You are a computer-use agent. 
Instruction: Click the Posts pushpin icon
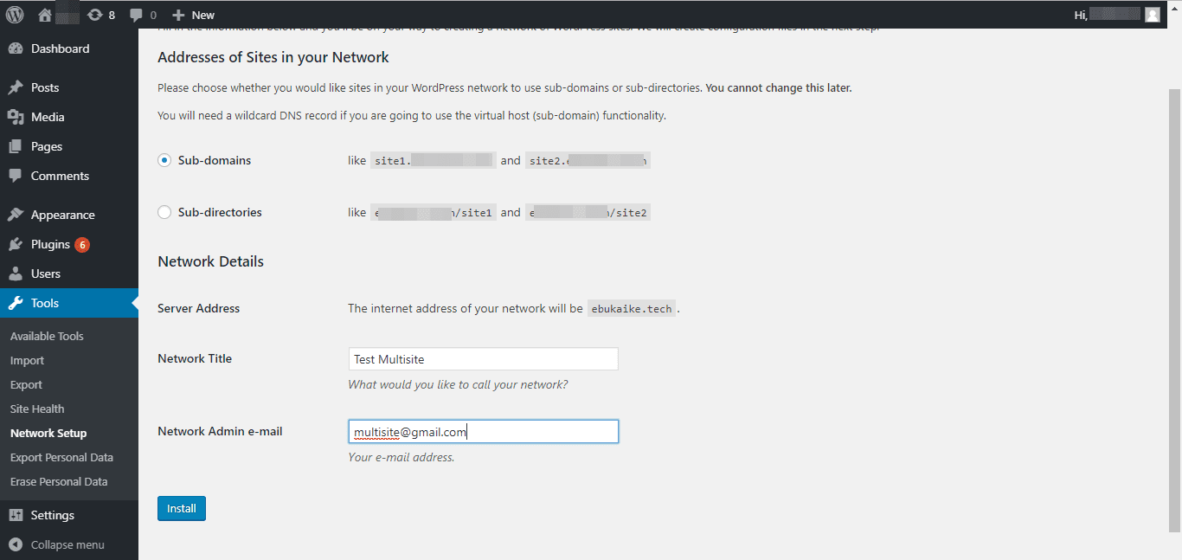[x=16, y=87]
